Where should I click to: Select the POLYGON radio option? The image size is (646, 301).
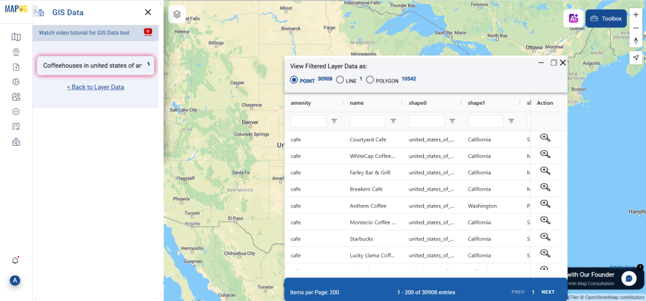point(370,80)
